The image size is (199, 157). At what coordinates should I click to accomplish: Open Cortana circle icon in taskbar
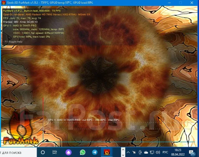(43, 152)
